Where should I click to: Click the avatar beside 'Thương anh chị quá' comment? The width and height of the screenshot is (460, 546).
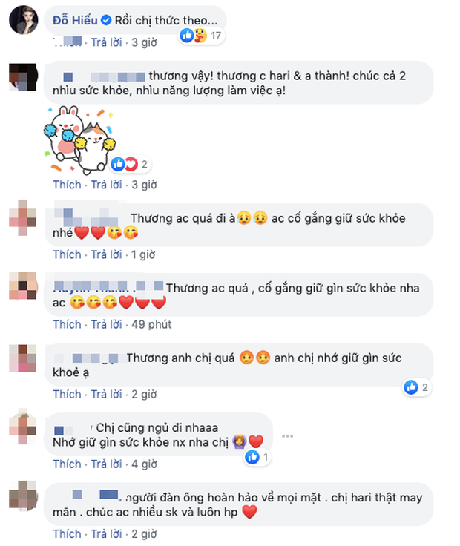[x=23, y=358]
